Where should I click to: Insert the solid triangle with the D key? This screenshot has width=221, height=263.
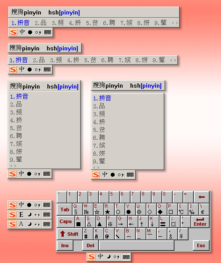[x=101, y=221]
